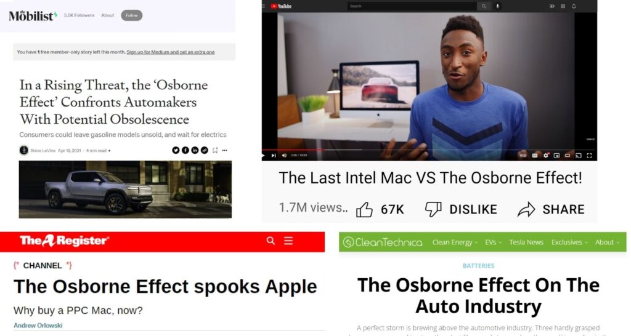Open The Register hamburger menu
The width and height of the screenshot is (631, 336).
[288, 241]
